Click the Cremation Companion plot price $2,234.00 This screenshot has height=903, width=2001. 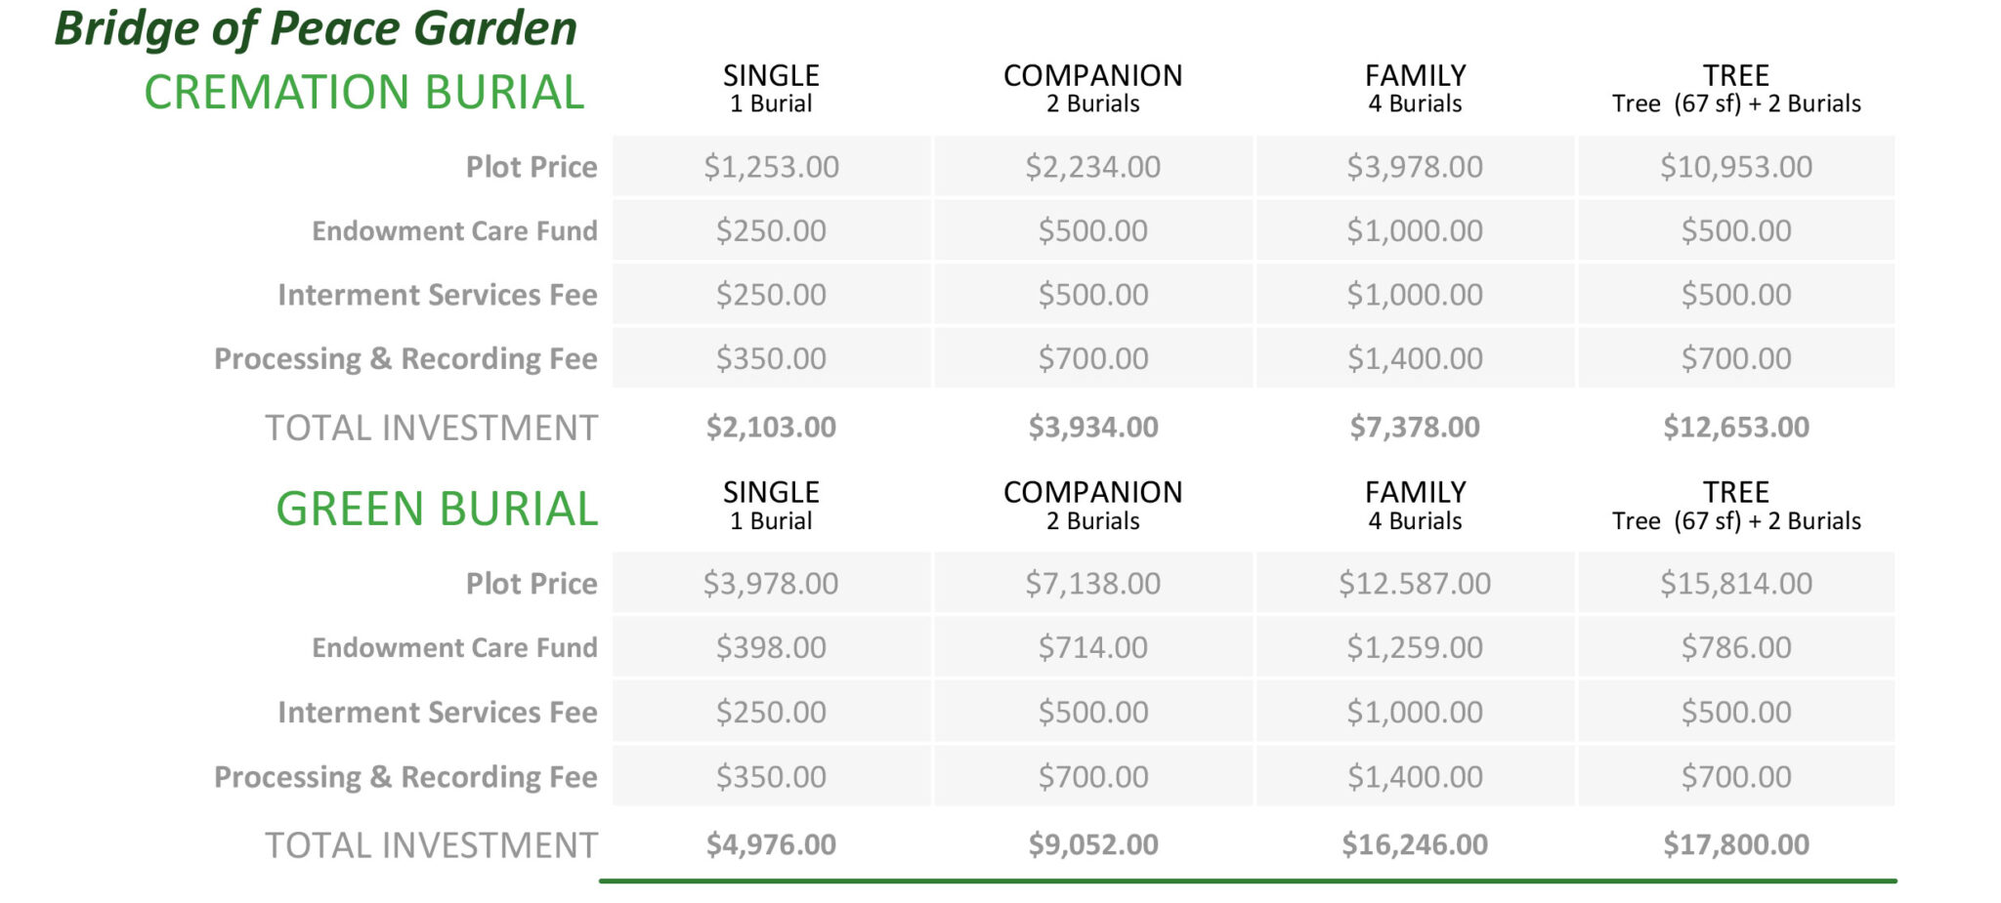(x=1092, y=167)
